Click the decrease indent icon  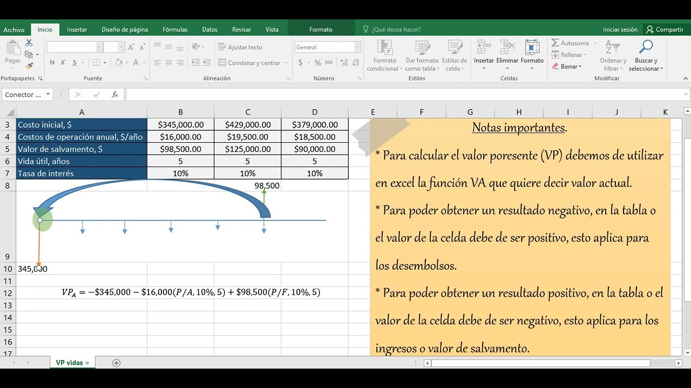(x=195, y=63)
